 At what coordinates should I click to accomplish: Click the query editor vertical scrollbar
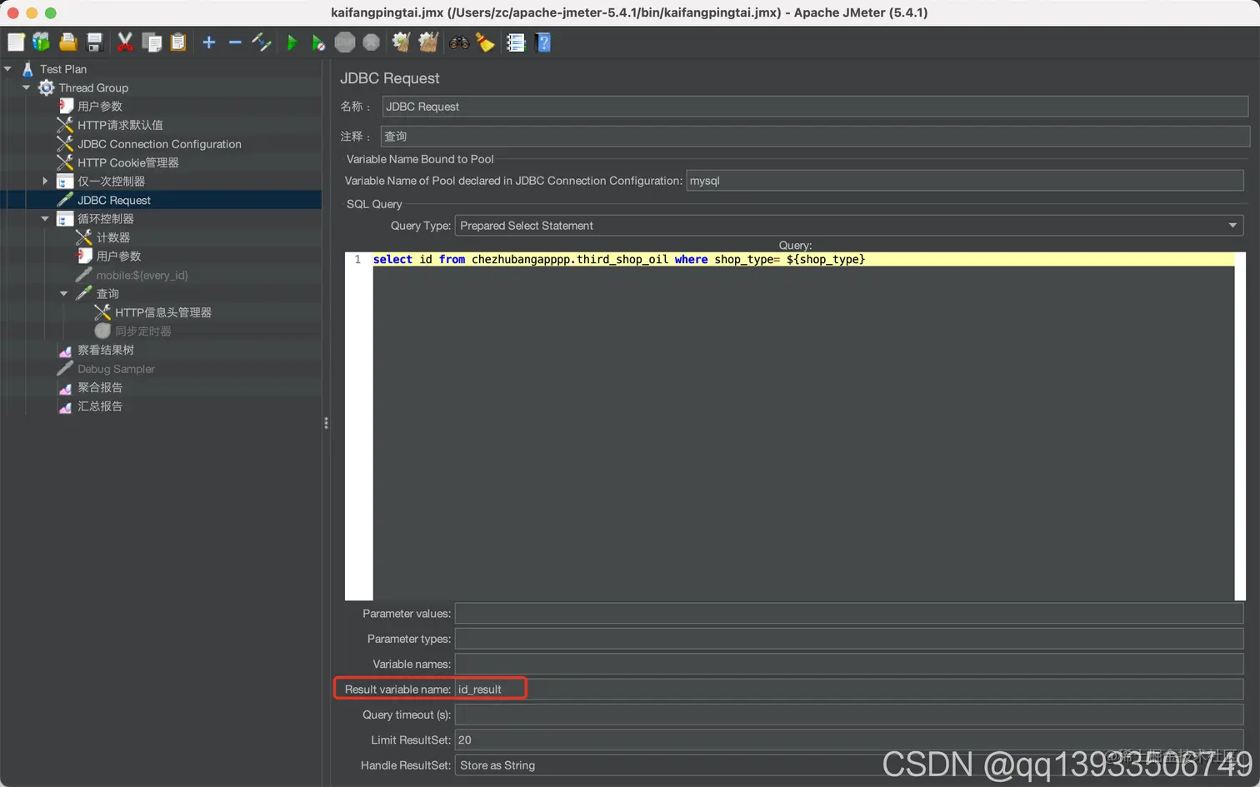(x=1240, y=426)
